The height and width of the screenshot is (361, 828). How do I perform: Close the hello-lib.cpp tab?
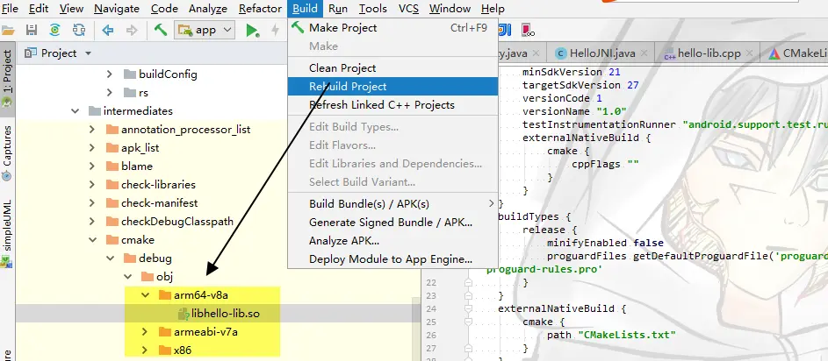tap(750, 53)
